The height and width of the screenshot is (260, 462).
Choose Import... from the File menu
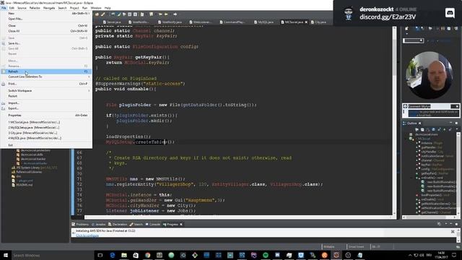tap(46, 103)
